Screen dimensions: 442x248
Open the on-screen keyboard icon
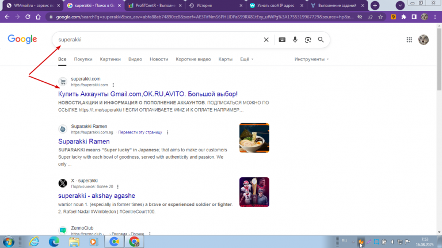click(282, 40)
